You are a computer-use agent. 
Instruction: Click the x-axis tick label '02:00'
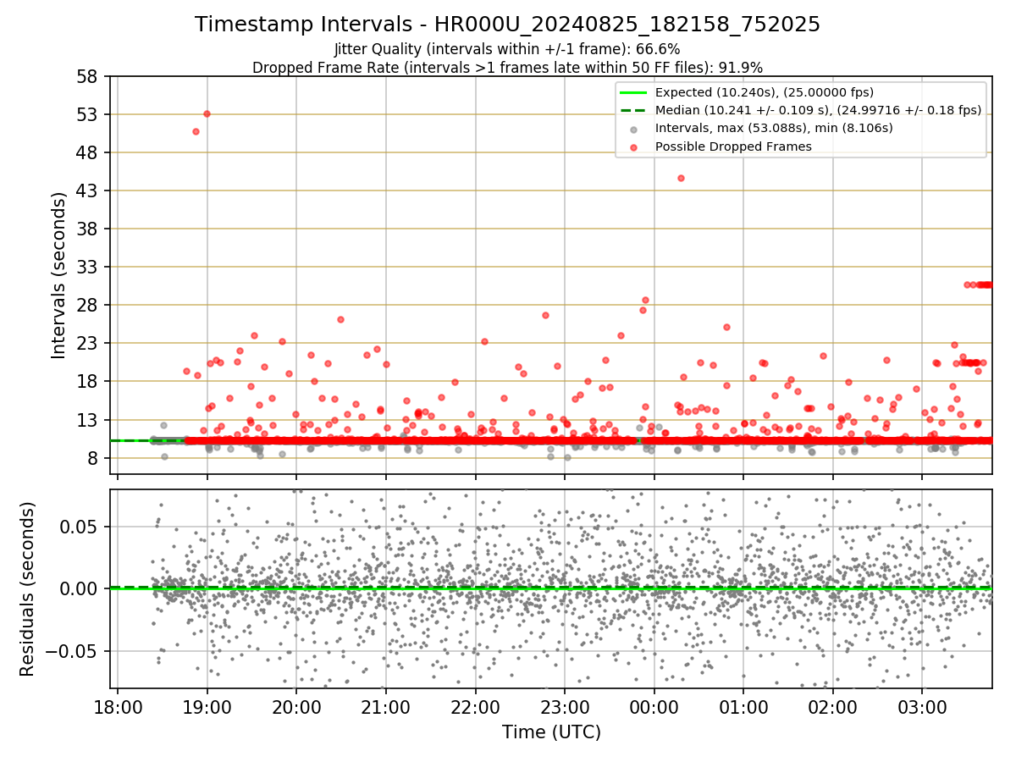(x=832, y=707)
